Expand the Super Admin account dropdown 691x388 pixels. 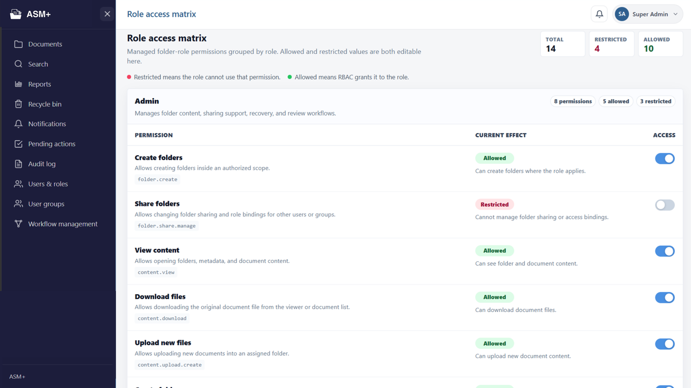[648, 15]
